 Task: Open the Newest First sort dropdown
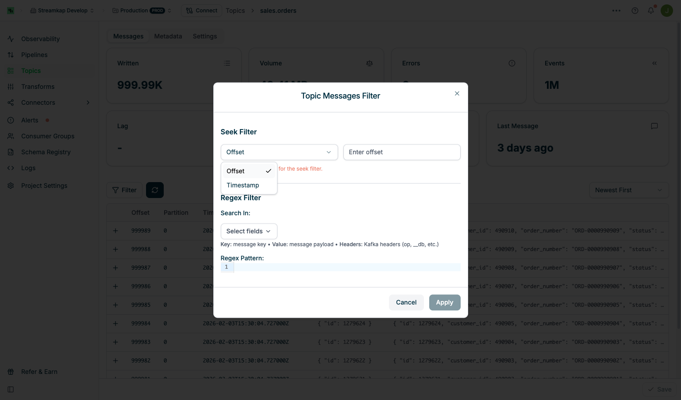click(x=629, y=190)
